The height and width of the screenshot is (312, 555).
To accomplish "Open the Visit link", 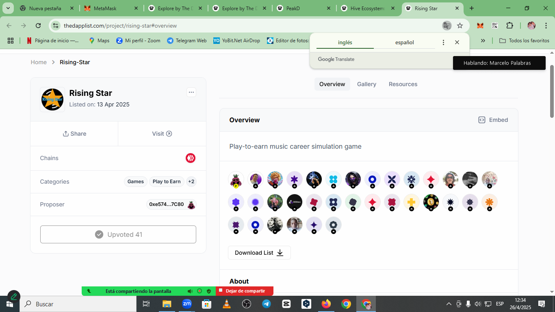I will [x=162, y=134].
